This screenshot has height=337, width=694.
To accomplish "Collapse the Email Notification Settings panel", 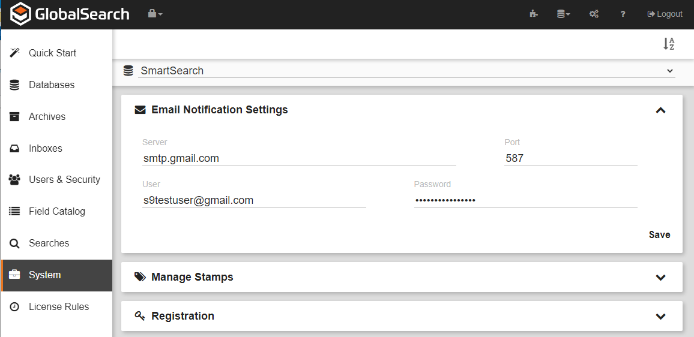I will [x=660, y=110].
